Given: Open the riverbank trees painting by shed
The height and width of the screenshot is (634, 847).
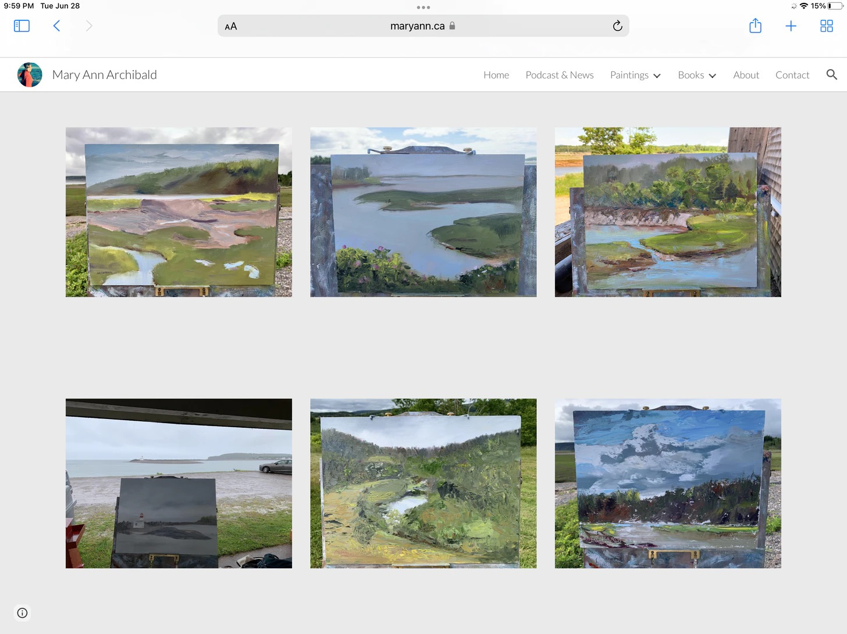Looking at the screenshot, I should click(668, 212).
